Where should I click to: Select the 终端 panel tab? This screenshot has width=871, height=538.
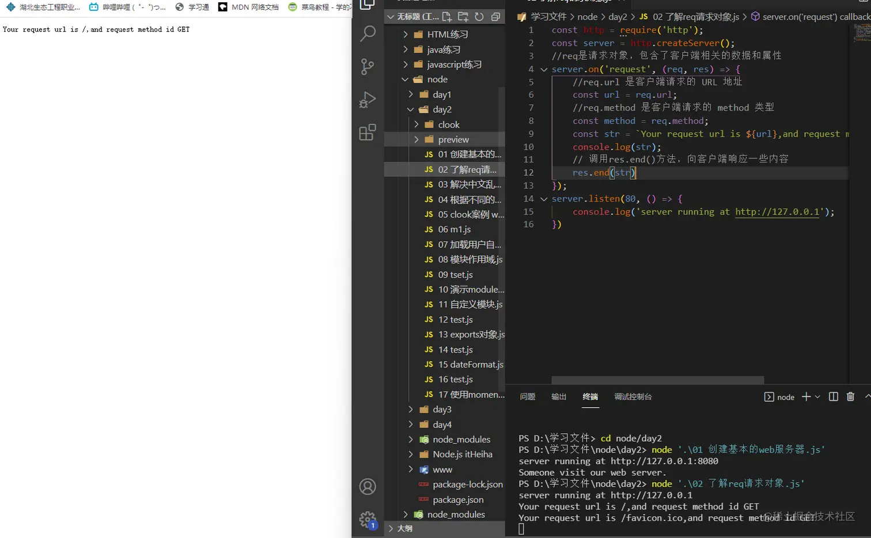click(x=590, y=396)
